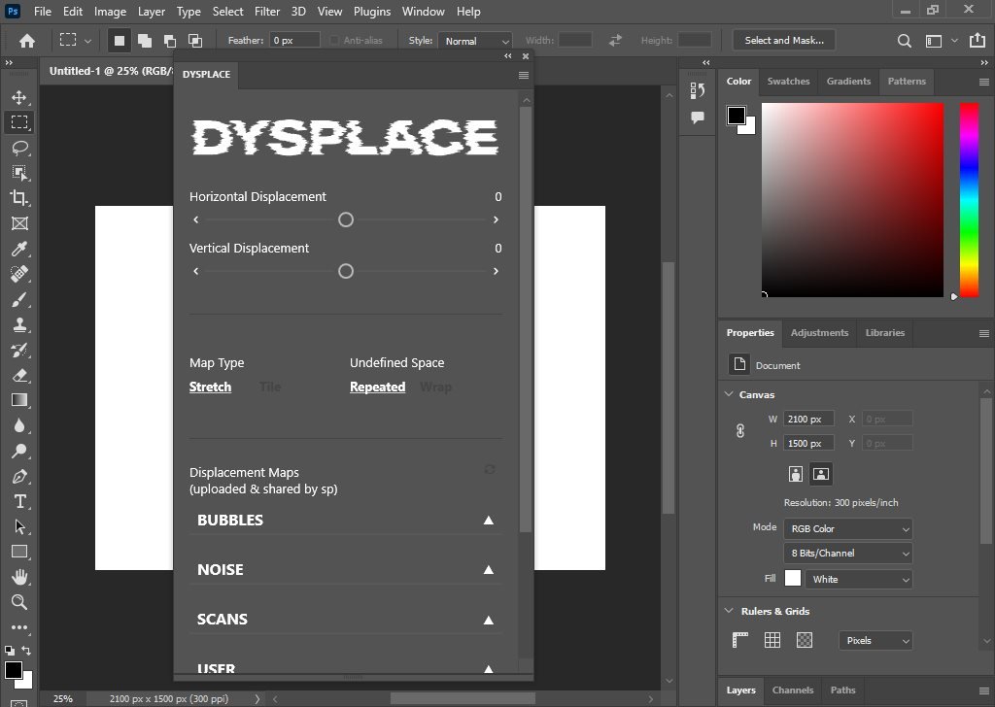The width and height of the screenshot is (995, 707).
Task: Click the Vertical Displacement slider handle
Action: 346,271
